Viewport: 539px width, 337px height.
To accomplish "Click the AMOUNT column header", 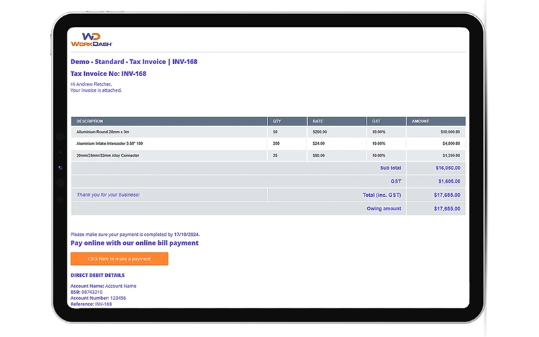I will (x=420, y=121).
